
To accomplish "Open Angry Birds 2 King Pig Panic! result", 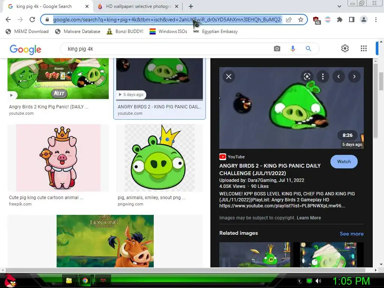I will pyautogui.click(x=58, y=79).
